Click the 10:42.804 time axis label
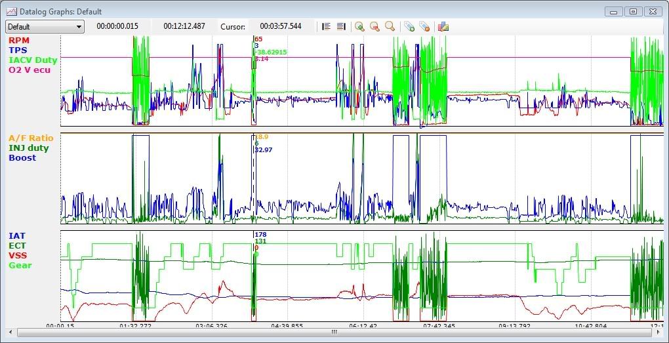This screenshot has height=343, width=669. click(x=591, y=325)
